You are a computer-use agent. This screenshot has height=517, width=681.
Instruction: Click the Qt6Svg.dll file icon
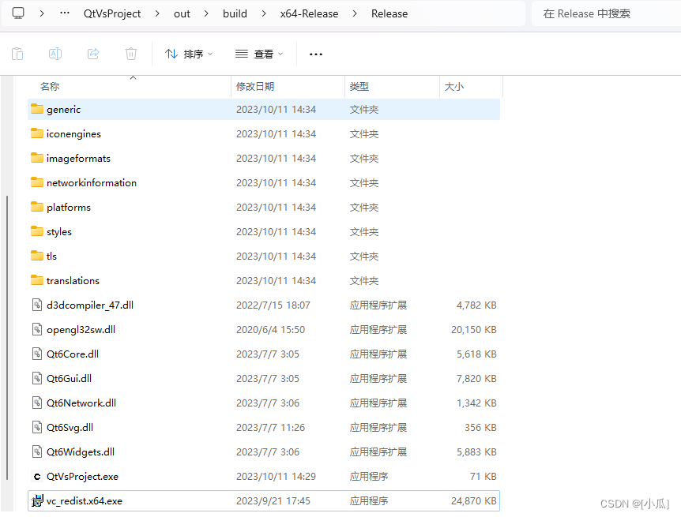click(37, 427)
